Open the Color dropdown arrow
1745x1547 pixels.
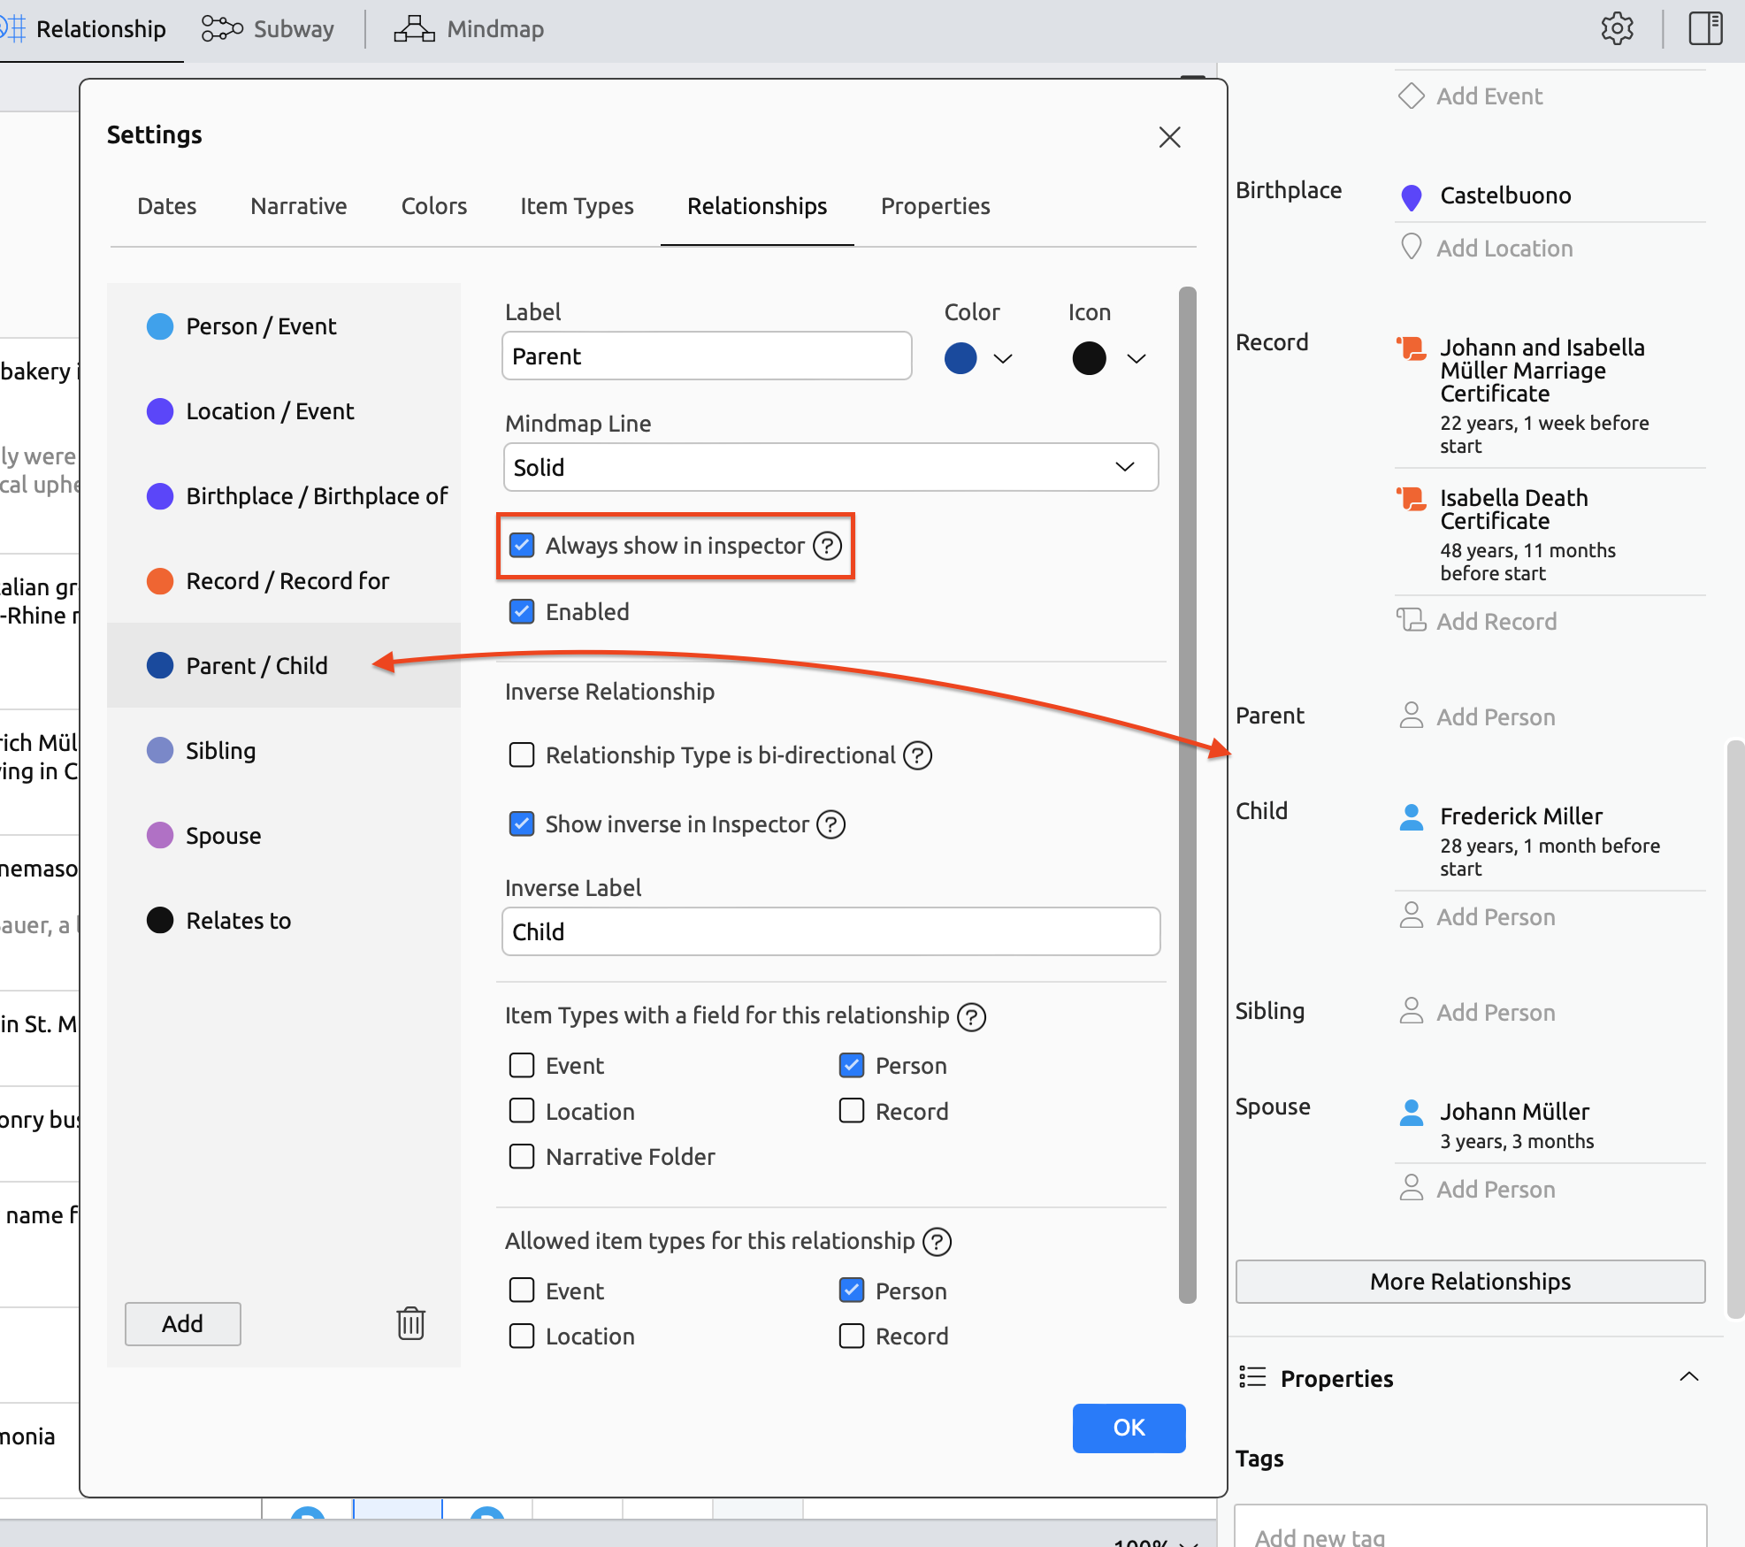click(x=1003, y=358)
